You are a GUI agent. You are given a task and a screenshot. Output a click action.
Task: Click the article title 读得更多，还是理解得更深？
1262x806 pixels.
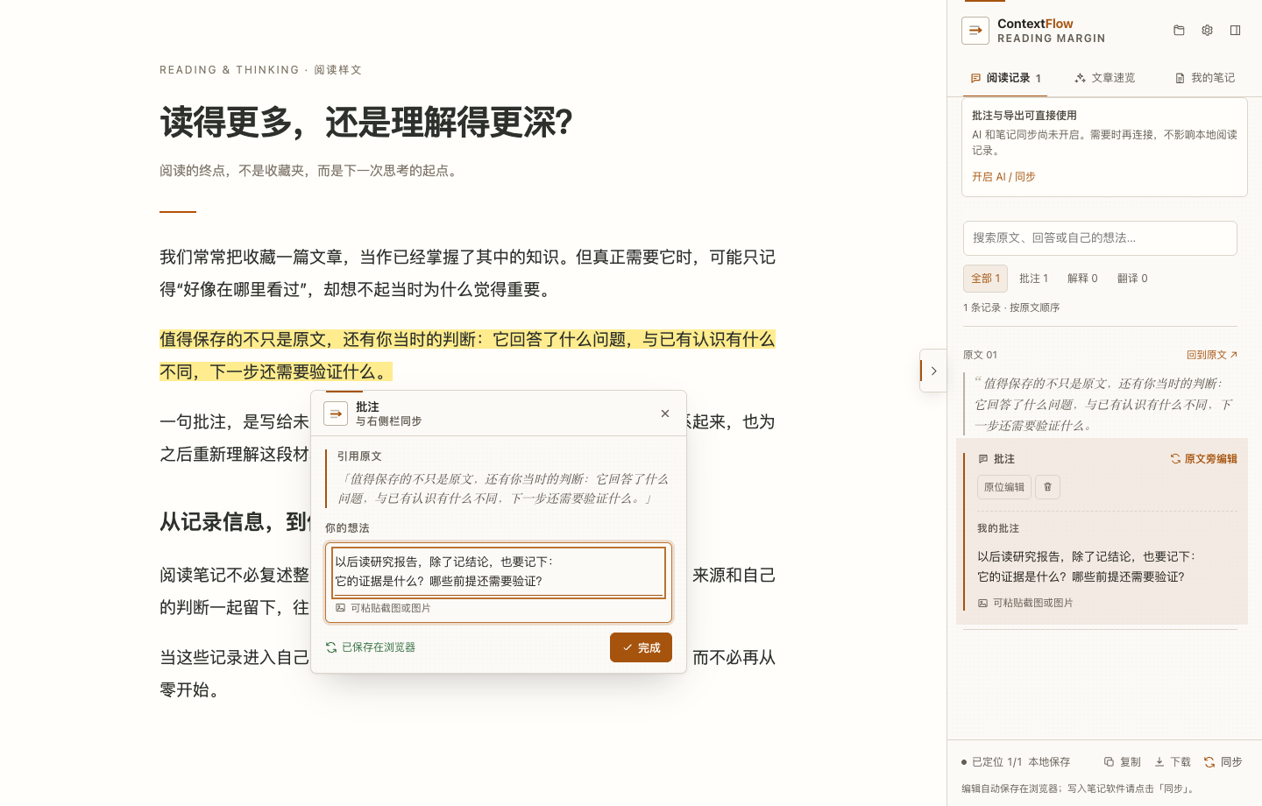(x=366, y=123)
